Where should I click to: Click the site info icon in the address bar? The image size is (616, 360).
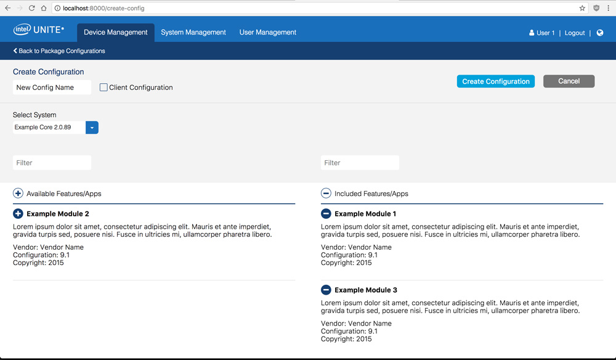[57, 8]
